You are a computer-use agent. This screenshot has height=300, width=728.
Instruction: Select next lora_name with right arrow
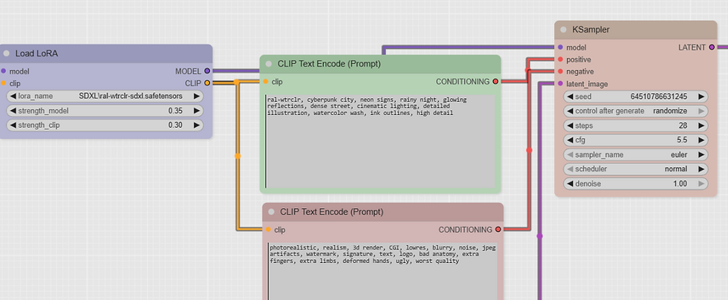[197, 96]
